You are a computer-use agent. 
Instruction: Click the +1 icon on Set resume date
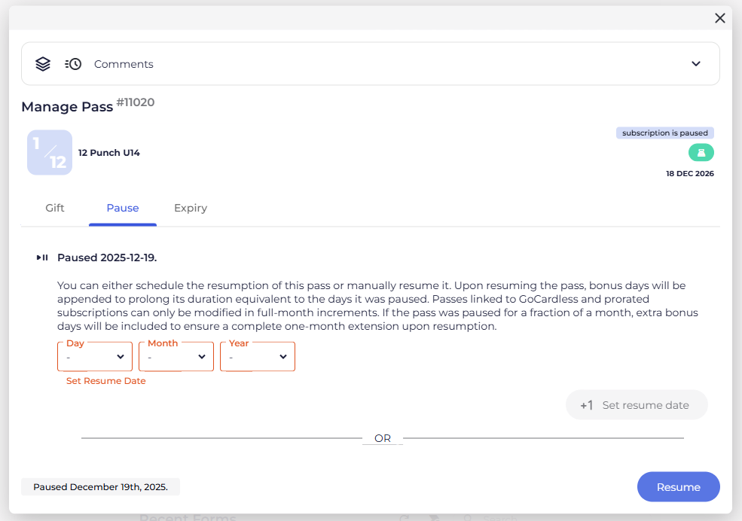click(586, 405)
